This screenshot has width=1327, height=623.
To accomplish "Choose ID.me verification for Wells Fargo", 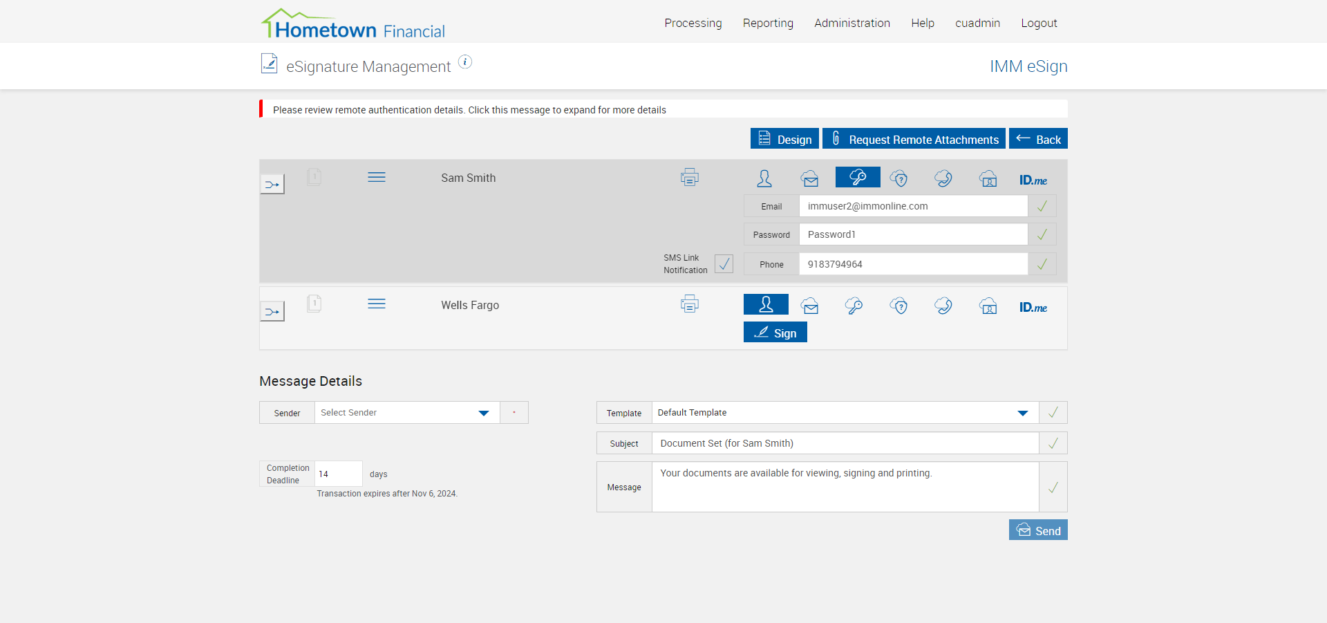I will tap(1033, 307).
